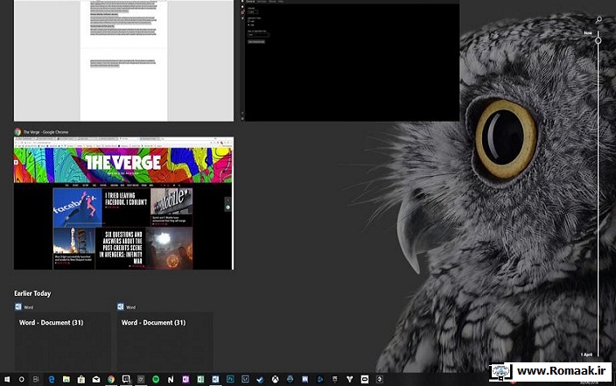The height and width of the screenshot is (386, 616).
Task: Click the Cortana circle icon in taskbar
Action: [x=20, y=379]
